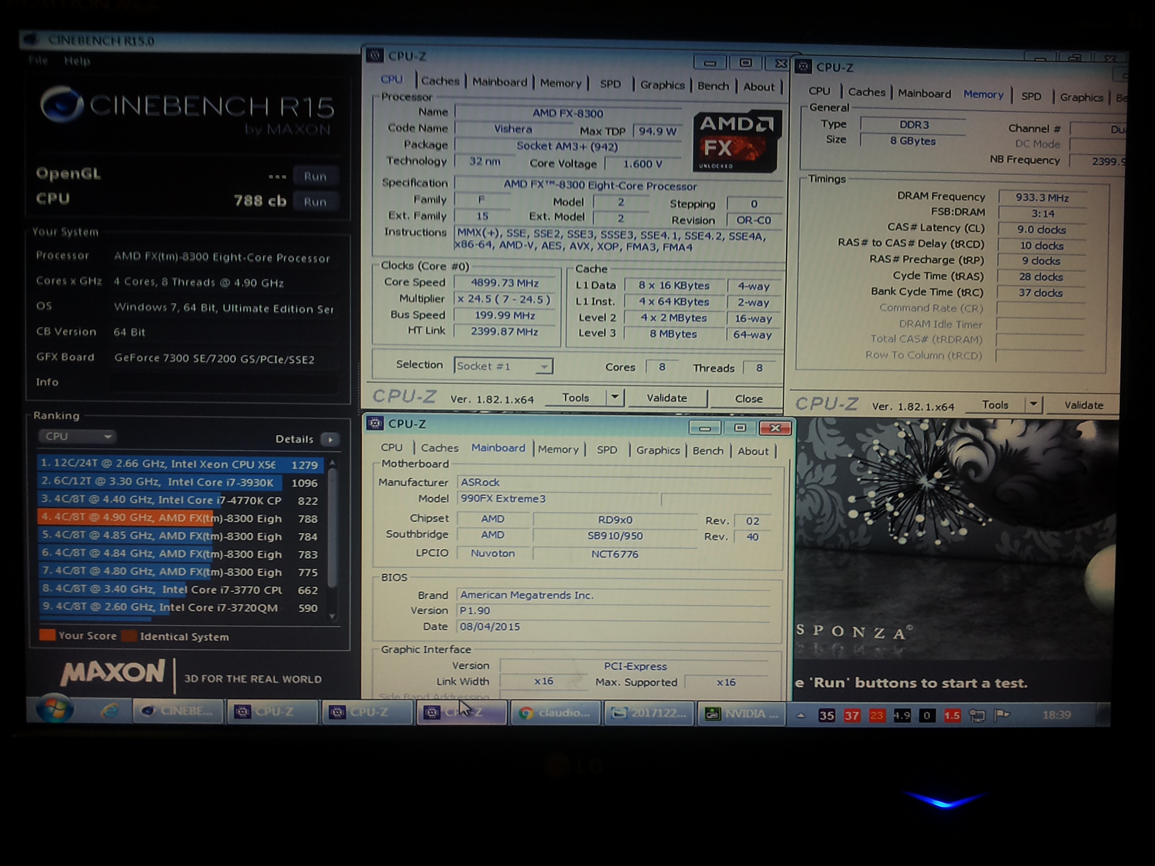Click Tools button in CPU tab window

(575, 397)
